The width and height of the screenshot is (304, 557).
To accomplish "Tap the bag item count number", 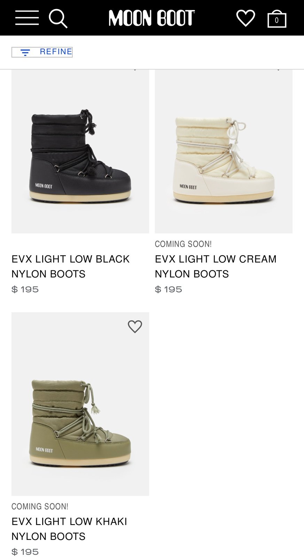I will point(277,21).
